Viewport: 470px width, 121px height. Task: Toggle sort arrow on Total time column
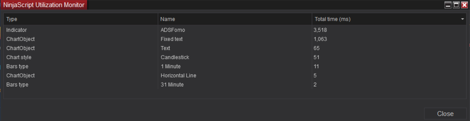click(462, 19)
